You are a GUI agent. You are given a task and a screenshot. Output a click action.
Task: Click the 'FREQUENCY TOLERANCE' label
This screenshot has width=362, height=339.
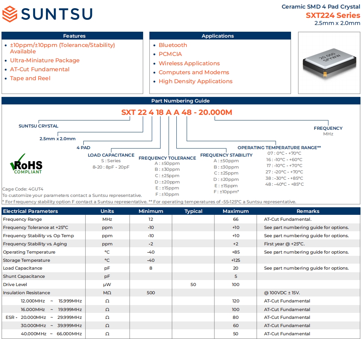[x=167, y=158]
